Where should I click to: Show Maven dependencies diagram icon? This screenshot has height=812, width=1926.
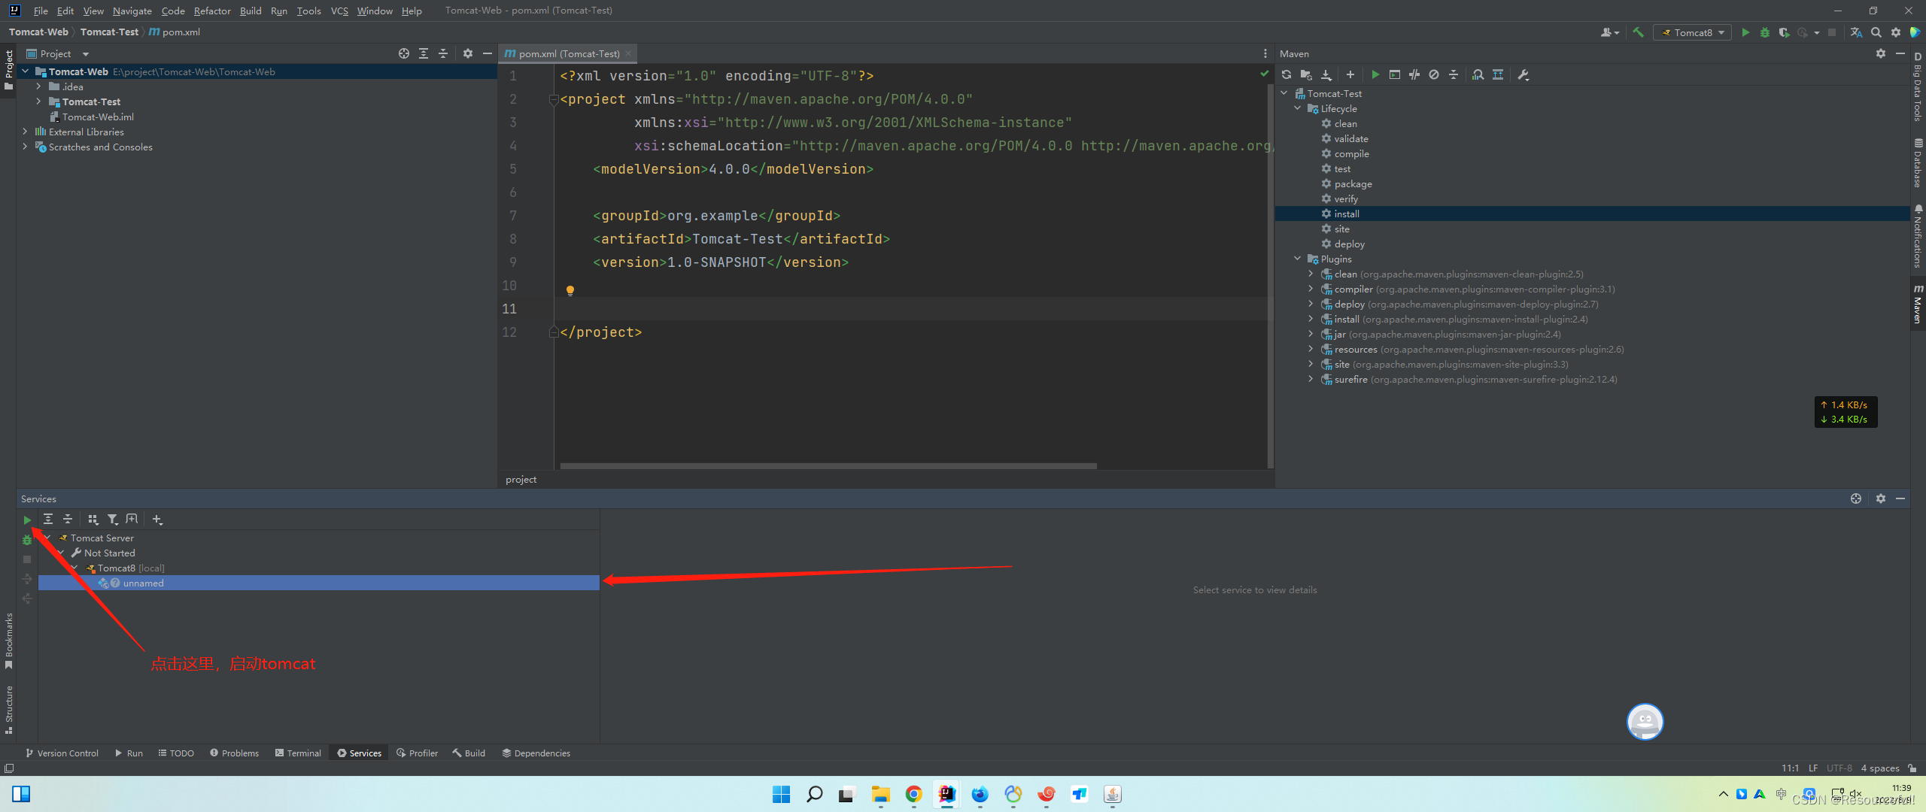[x=1498, y=74]
